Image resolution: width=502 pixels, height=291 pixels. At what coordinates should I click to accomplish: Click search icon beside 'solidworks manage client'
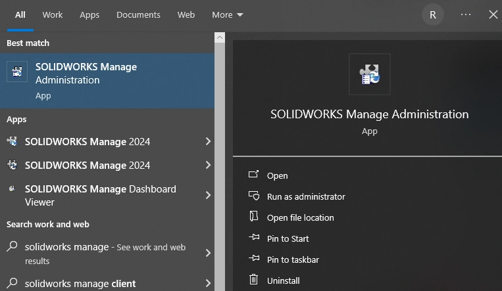click(x=12, y=282)
